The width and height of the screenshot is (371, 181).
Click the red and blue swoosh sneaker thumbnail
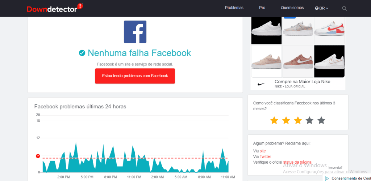(329, 30)
